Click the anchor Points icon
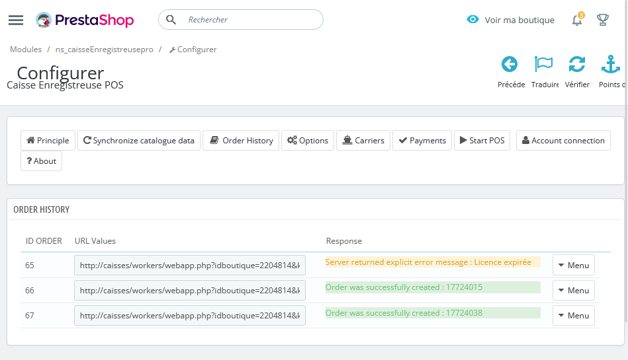This screenshot has height=360, width=628. click(610, 64)
